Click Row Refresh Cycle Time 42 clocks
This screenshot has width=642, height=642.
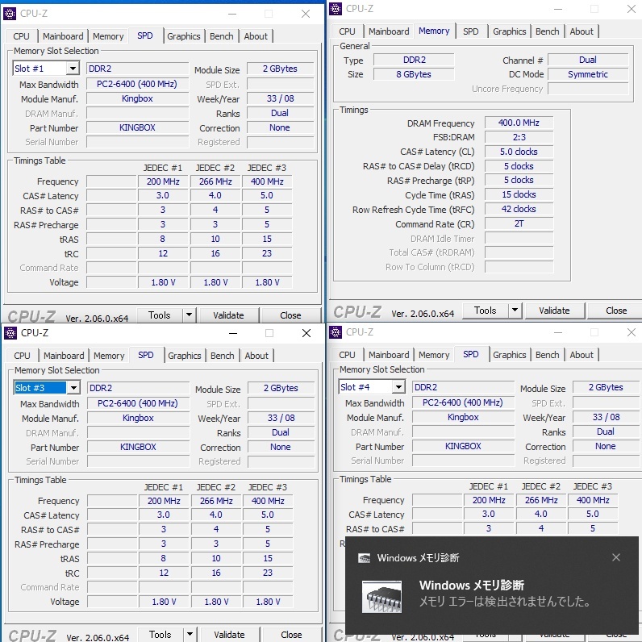[519, 209]
